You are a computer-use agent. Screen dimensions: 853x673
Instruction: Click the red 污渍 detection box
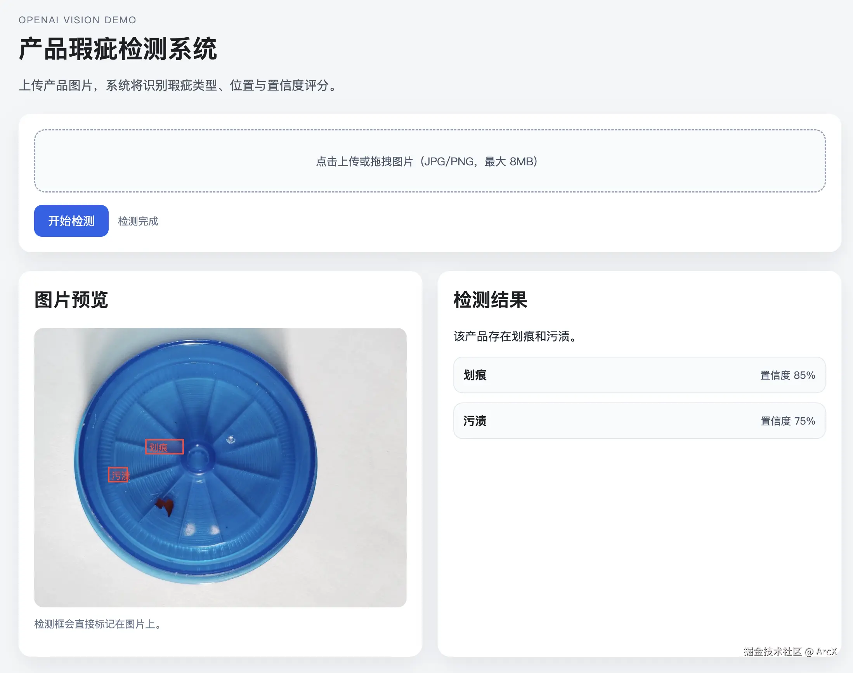coord(118,474)
